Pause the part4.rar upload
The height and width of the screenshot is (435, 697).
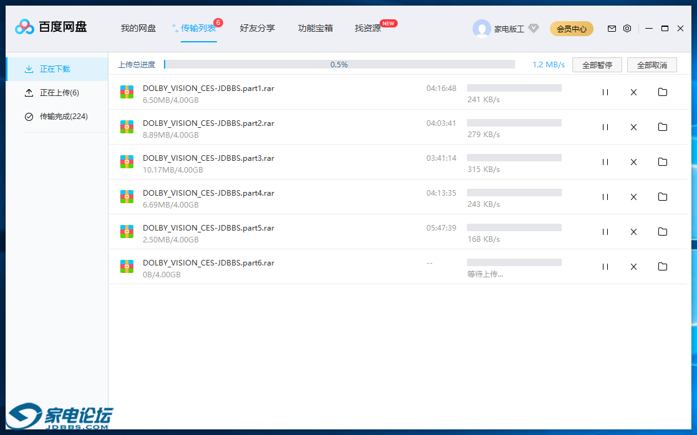pos(605,197)
